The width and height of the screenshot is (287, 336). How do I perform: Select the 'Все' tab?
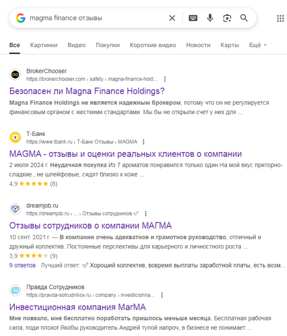14,45
